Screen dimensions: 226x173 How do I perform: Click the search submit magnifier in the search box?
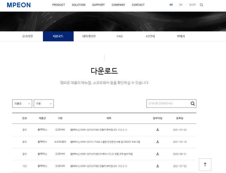193,103
